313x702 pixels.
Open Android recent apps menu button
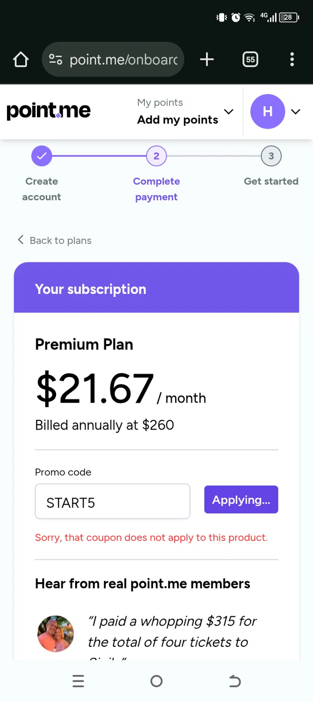pos(78,681)
